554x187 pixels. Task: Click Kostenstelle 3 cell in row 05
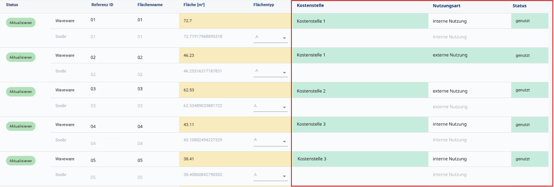312,159
